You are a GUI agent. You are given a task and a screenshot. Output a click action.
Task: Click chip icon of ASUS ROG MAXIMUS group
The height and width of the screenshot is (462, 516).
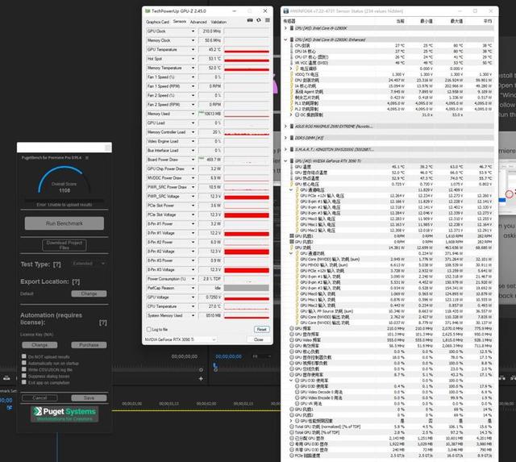292,127
